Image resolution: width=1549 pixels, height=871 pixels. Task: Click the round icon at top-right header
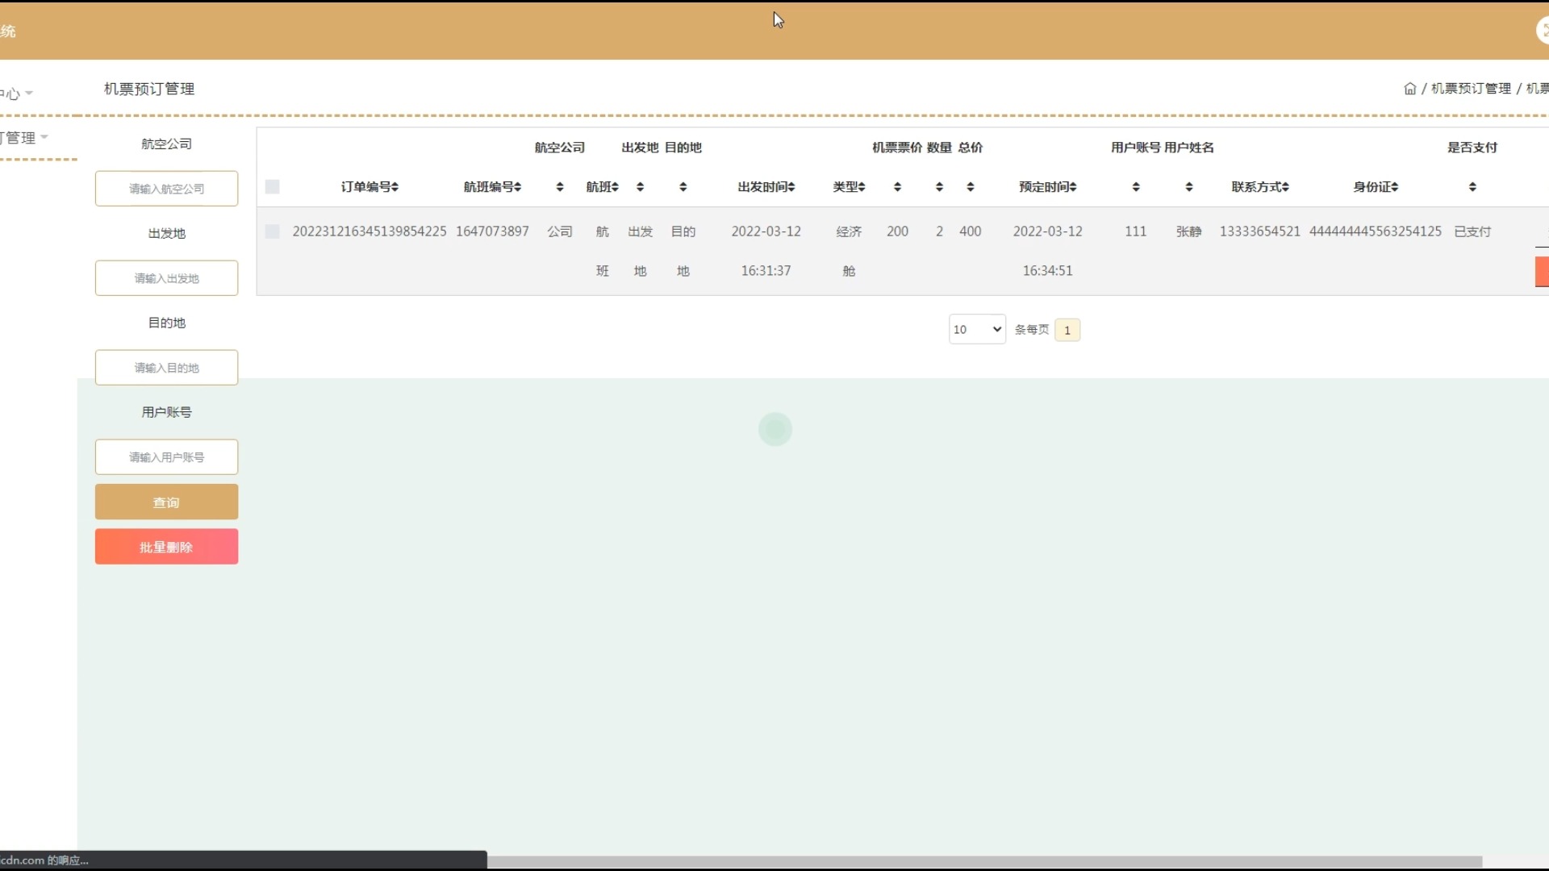click(x=1543, y=31)
